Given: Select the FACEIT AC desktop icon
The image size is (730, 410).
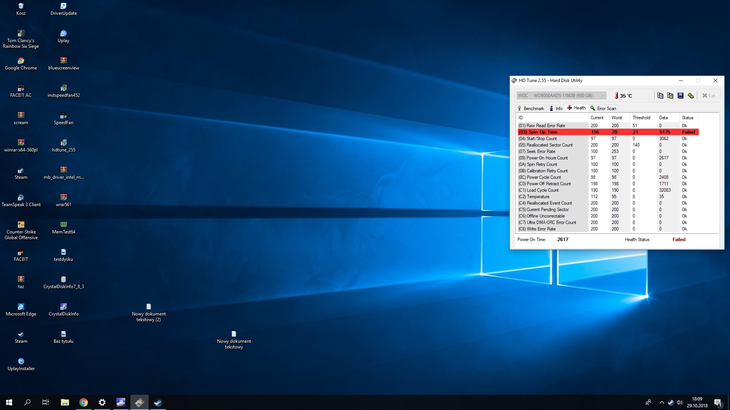Looking at the screenshot, I should 21,91.
